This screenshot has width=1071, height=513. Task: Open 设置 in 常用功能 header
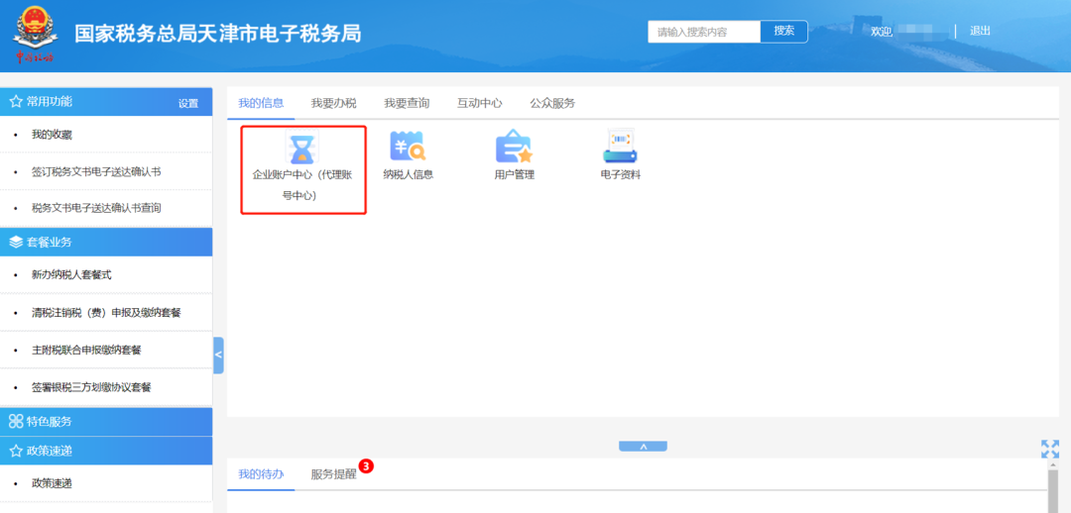[x=188, y=103]
